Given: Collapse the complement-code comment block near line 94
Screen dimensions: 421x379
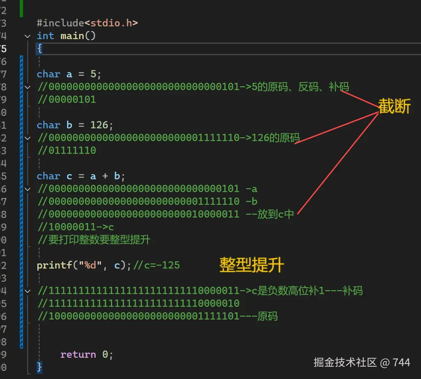Looking at the screenshot, I should [x=27, y=291].
